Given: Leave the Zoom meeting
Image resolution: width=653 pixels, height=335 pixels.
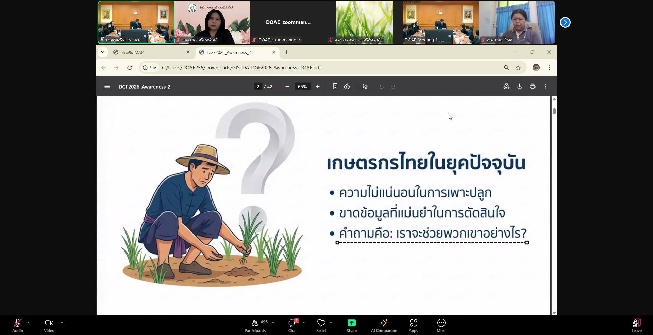Looking at the screenshot, I should (x=636, y=325).
